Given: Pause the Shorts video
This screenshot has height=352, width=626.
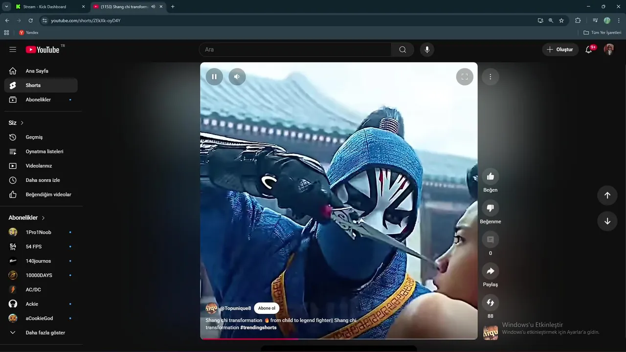Looking at the screenshot, I should tap(214, 77).
